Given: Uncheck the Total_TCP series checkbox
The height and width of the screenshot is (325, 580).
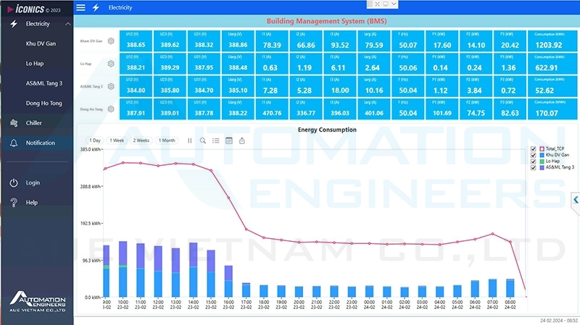Looking at the screenshot, I should (x=534, y=148).
